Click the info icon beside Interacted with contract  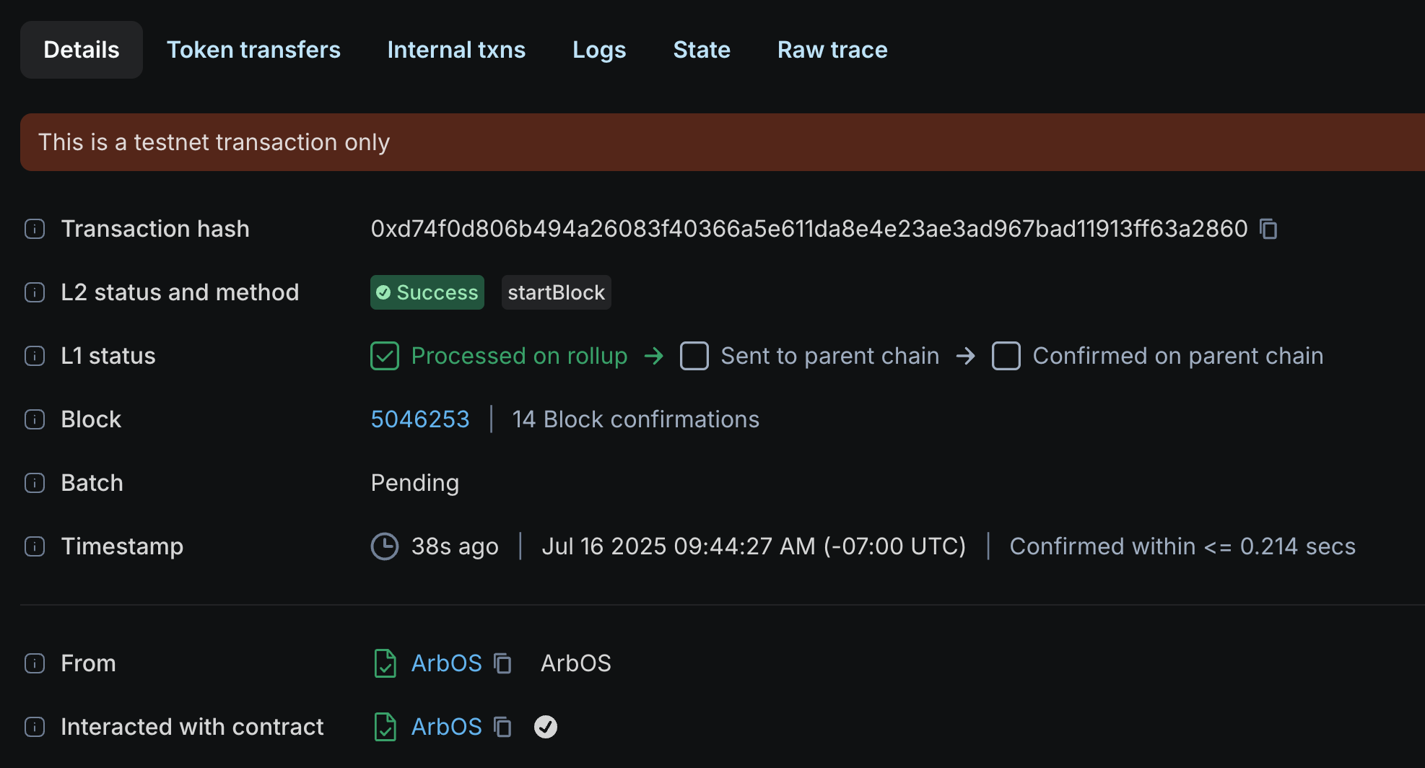pyautogui.click(x=35, y=727)
